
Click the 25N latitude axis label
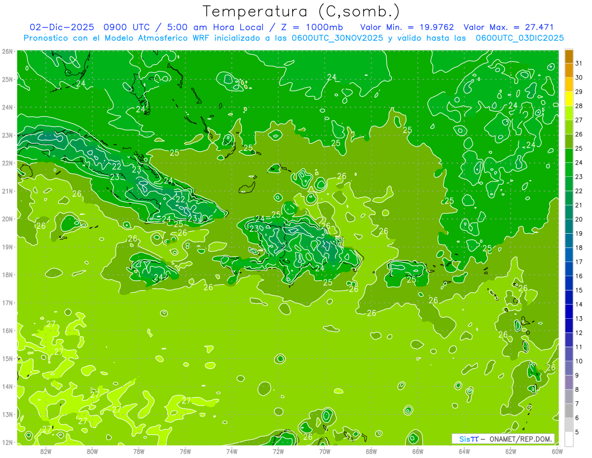coord(7,79)
